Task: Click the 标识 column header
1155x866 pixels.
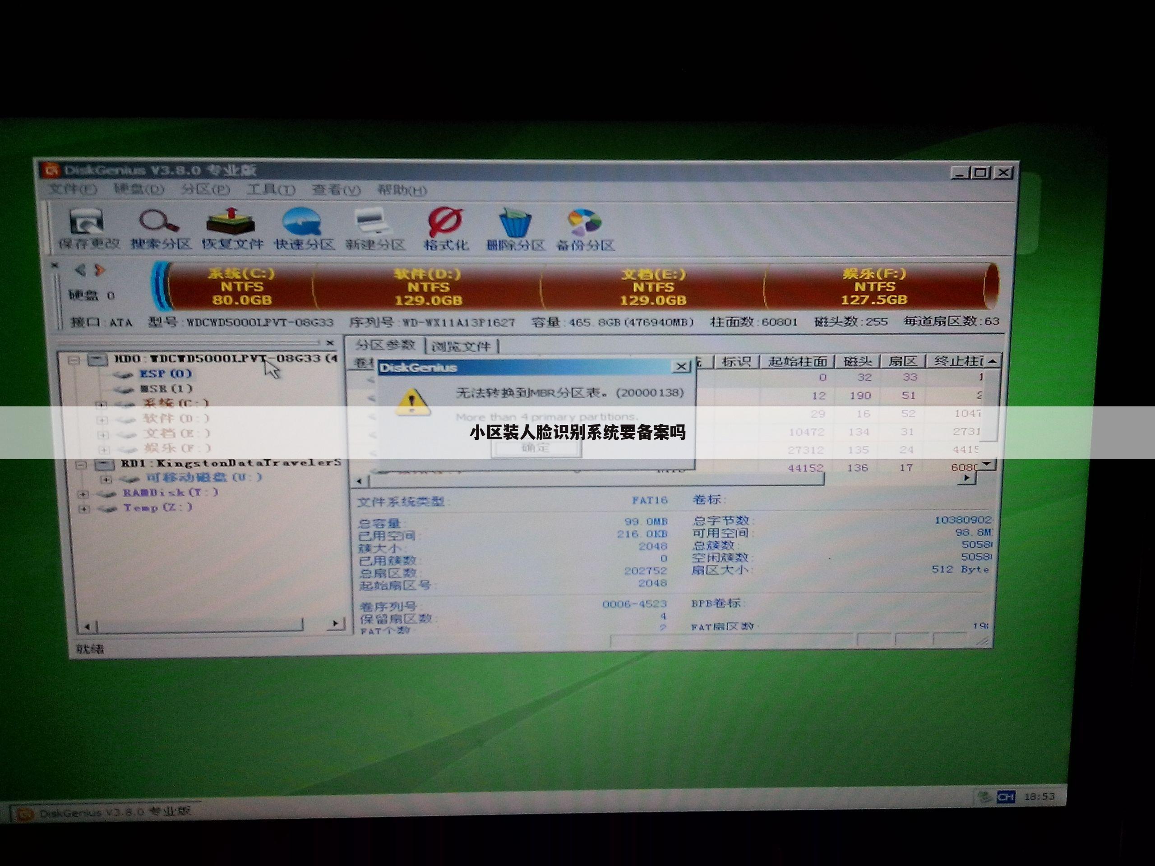Action: click(x=736, y=361)
